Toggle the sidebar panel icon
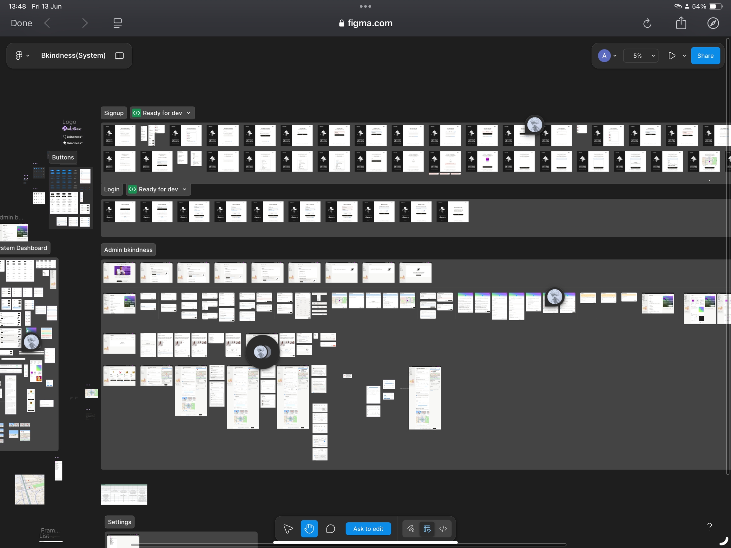This screenshot has height=548, width=731. point(119,56)
